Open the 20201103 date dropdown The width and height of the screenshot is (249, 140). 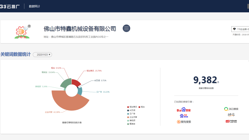click(x=42, y=55)
